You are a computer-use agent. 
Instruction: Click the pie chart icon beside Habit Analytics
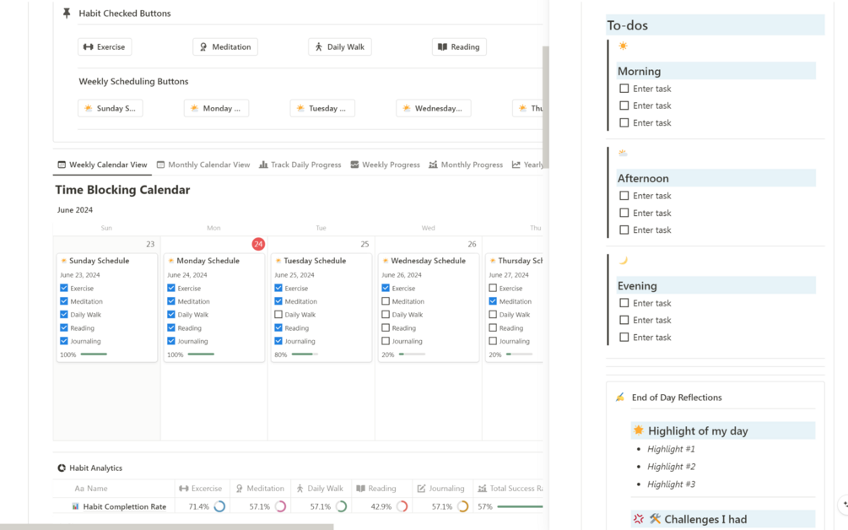point(62,468)
